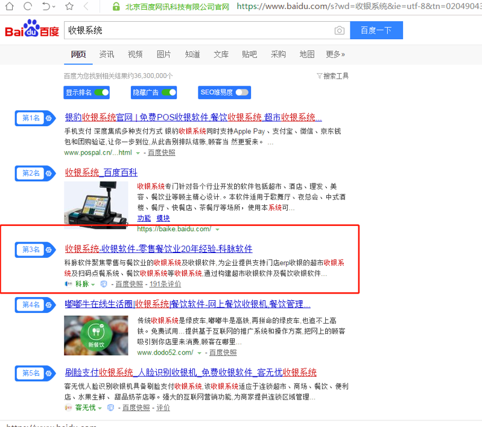Switch to the 图片 tab
482x427 pixels.
[x=164, y=54]
